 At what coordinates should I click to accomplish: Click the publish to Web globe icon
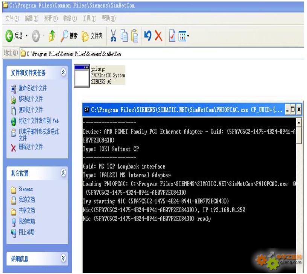coord(14,122)
